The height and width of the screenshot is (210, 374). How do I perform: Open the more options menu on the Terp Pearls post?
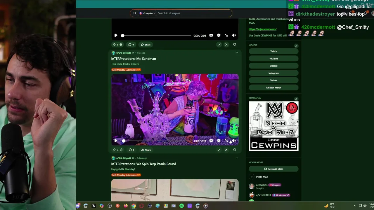coord(237,158)
